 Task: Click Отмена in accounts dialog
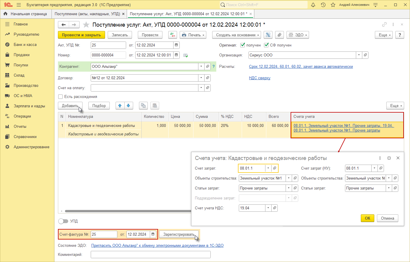[387, 218]
